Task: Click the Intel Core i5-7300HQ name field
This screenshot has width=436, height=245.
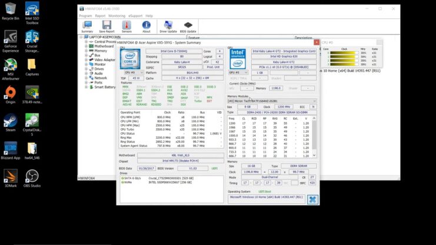Action: pyautogui.click(x=174, y=51)
